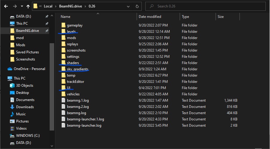The width and height of the screenshot is (270, 149).
Task: Click Text Document type of beamng-launcher.log
Action: click(x=194, y=125)
